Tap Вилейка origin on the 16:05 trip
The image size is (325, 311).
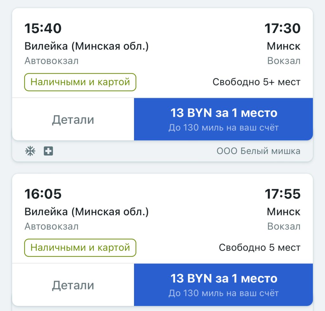point(86,212)
